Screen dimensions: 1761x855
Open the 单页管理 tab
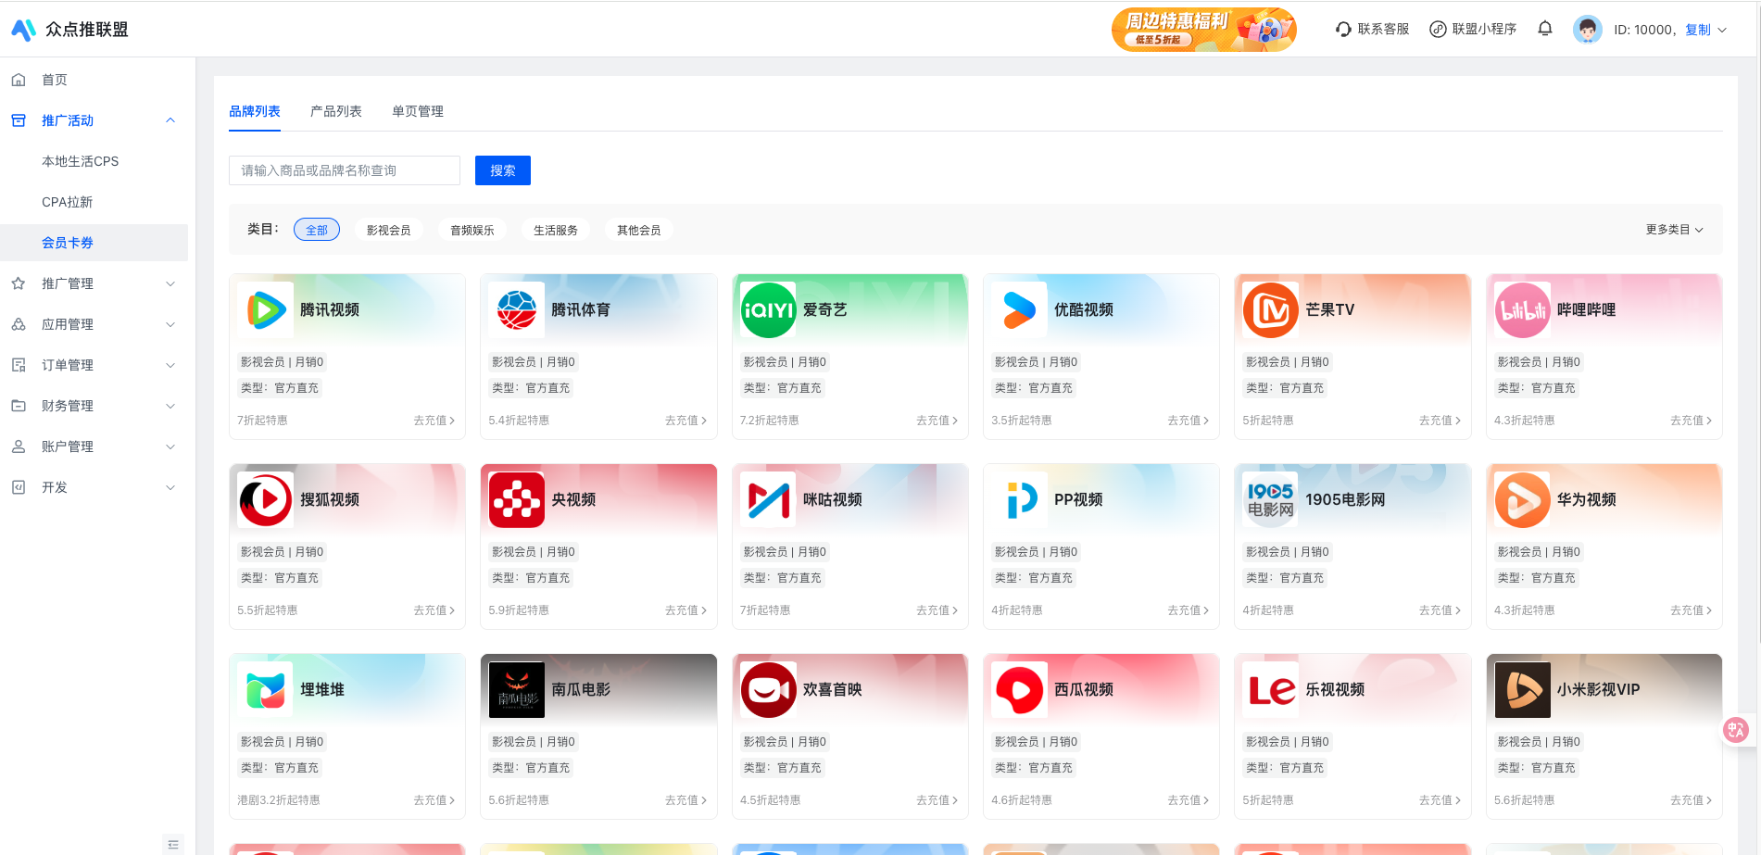[417, 111]
